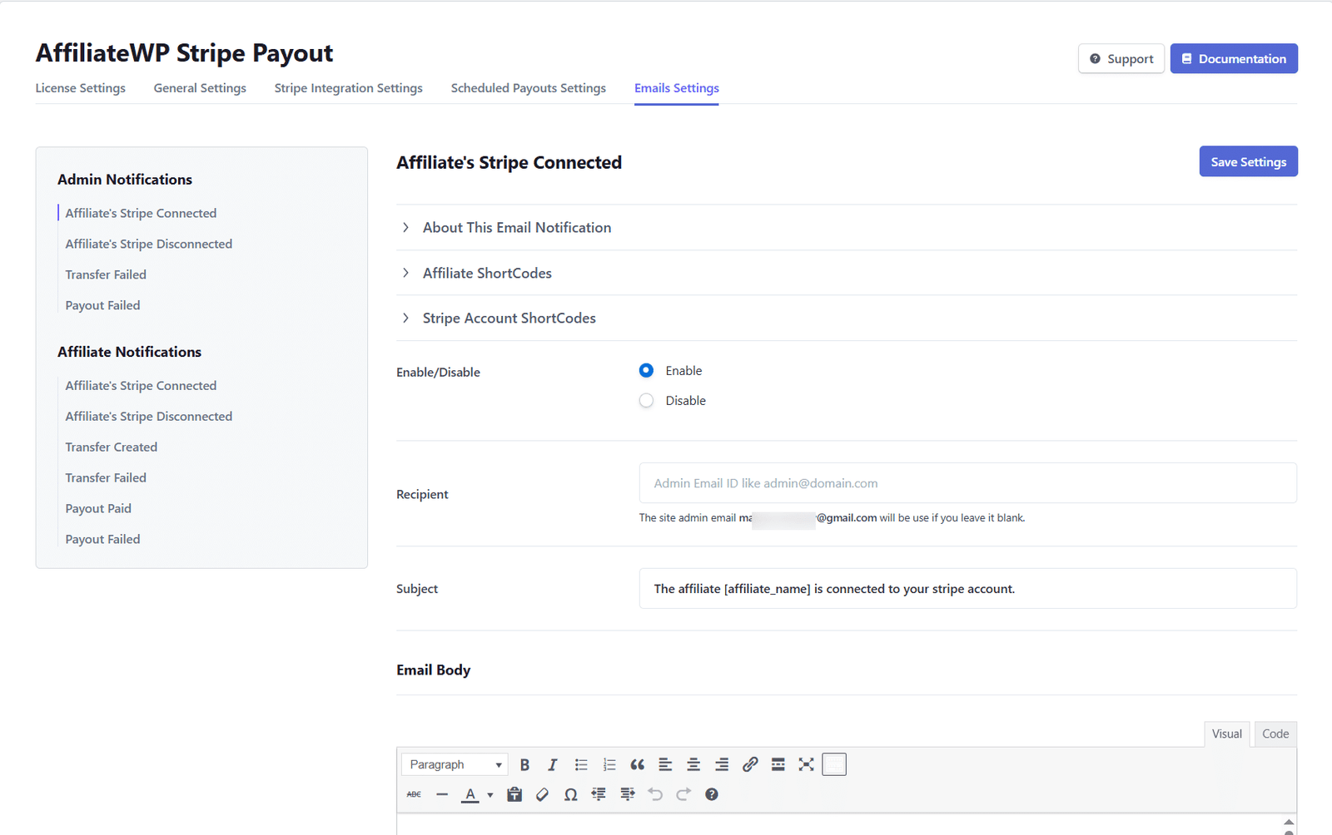This screenshot has height=835, width=1332.
Task: Open special character Omega icon
Action: pos(570,794)
